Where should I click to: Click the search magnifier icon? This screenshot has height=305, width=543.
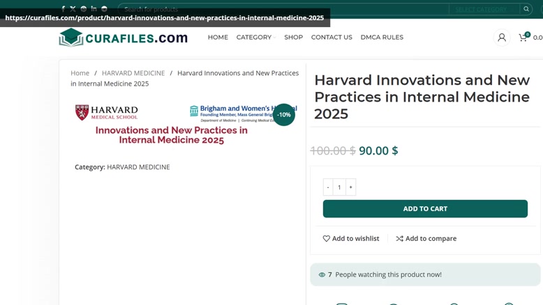point(526,9)
